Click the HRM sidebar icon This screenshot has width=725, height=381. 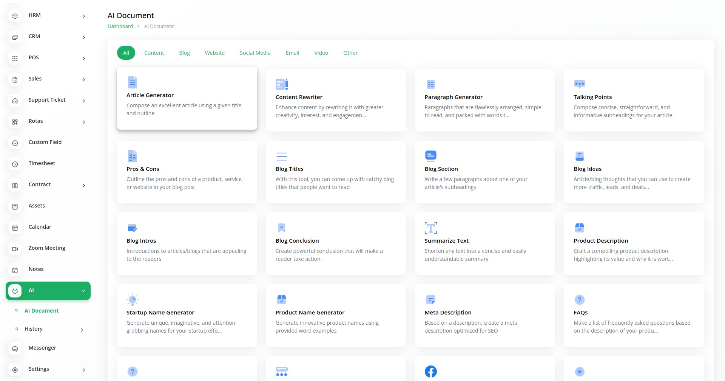15,16
